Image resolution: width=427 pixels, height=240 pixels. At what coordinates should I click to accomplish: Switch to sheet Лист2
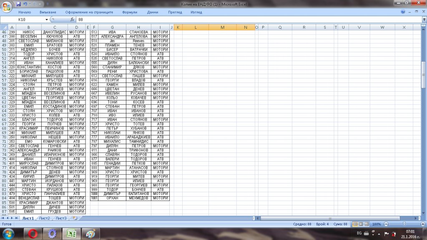45,218
